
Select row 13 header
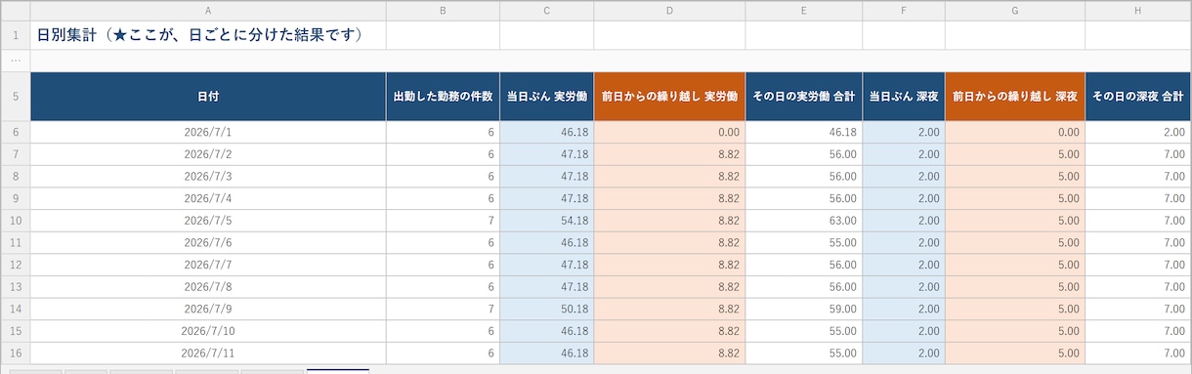click(x=15, y=287)
